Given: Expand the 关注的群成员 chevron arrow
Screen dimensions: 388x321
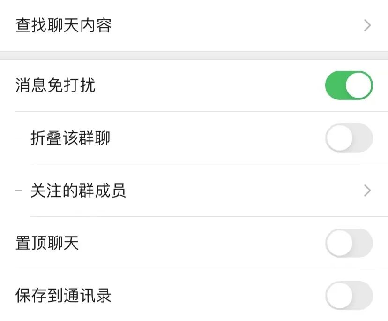Looking at the screenshot, I should pos(367,191).
